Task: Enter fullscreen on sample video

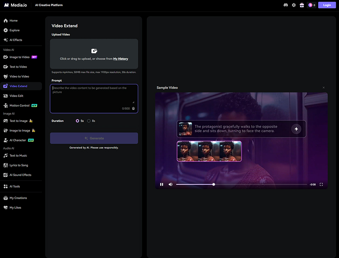Action: [x=321, y=184]
